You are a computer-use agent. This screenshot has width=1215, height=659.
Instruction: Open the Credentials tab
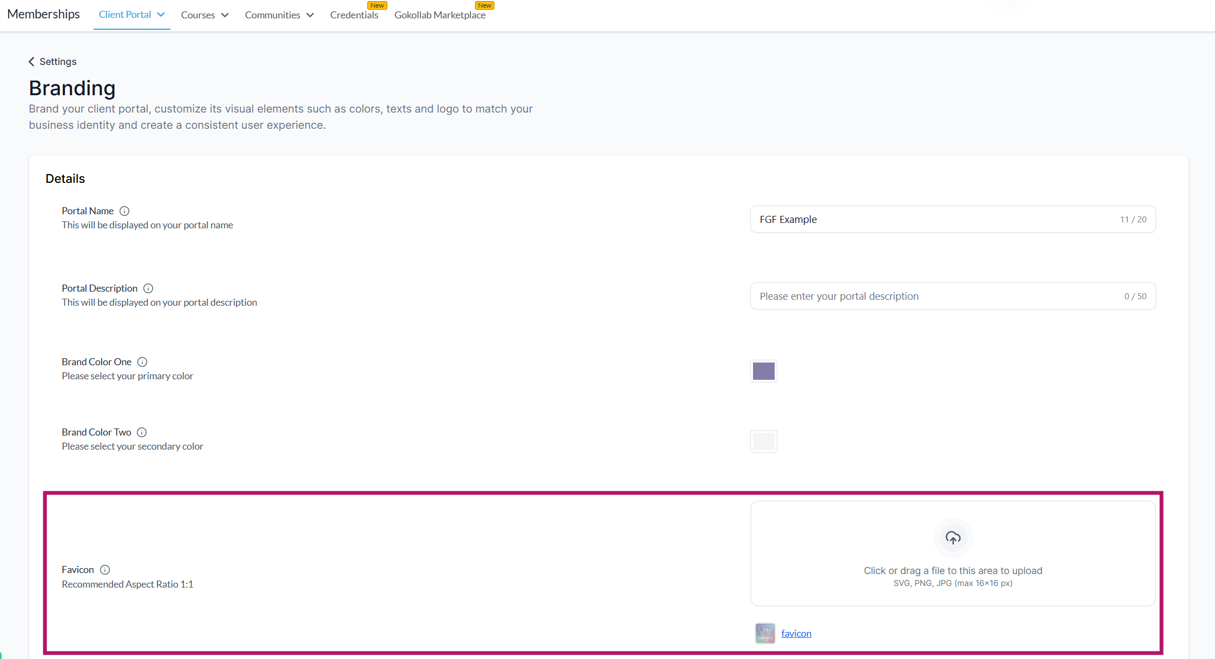point(354,15)
